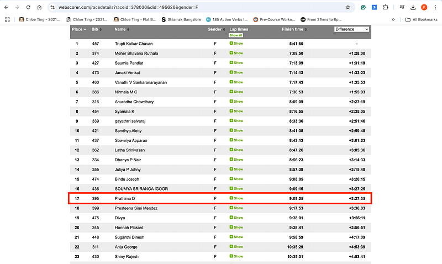Show lap times for Hannah Pickard

point(236,227)
